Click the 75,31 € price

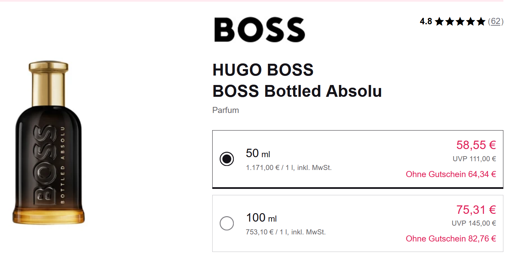(476, 210)
